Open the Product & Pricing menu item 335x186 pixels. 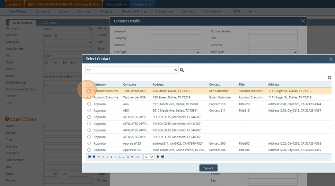pyautogui.click(x=134, y=11)
